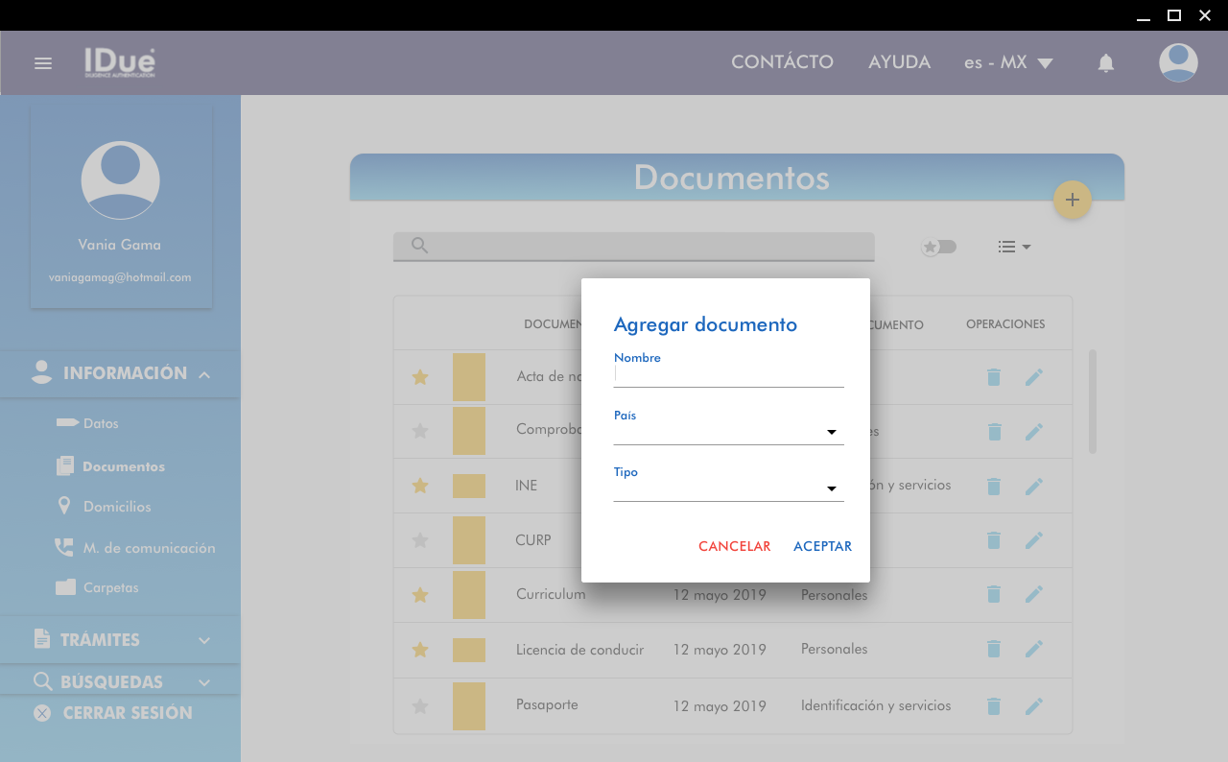Click the notifications bell icon

tap(1106, 63)
